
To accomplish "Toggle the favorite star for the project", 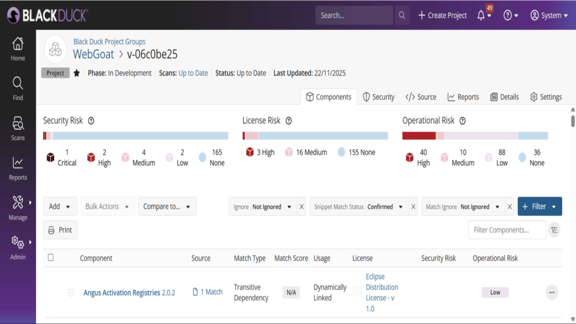I will [x=76, y=73].
